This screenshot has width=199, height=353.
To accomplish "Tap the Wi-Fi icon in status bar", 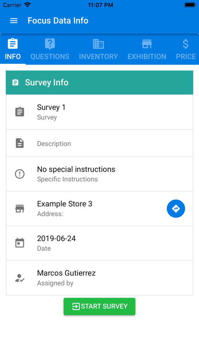I will click(27, 5).
